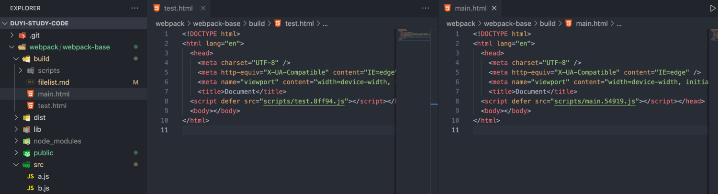The image size is (718, 194).
Task: Collapse the DUYI-STUDY-CODE root section
Action: coord(5,23)
